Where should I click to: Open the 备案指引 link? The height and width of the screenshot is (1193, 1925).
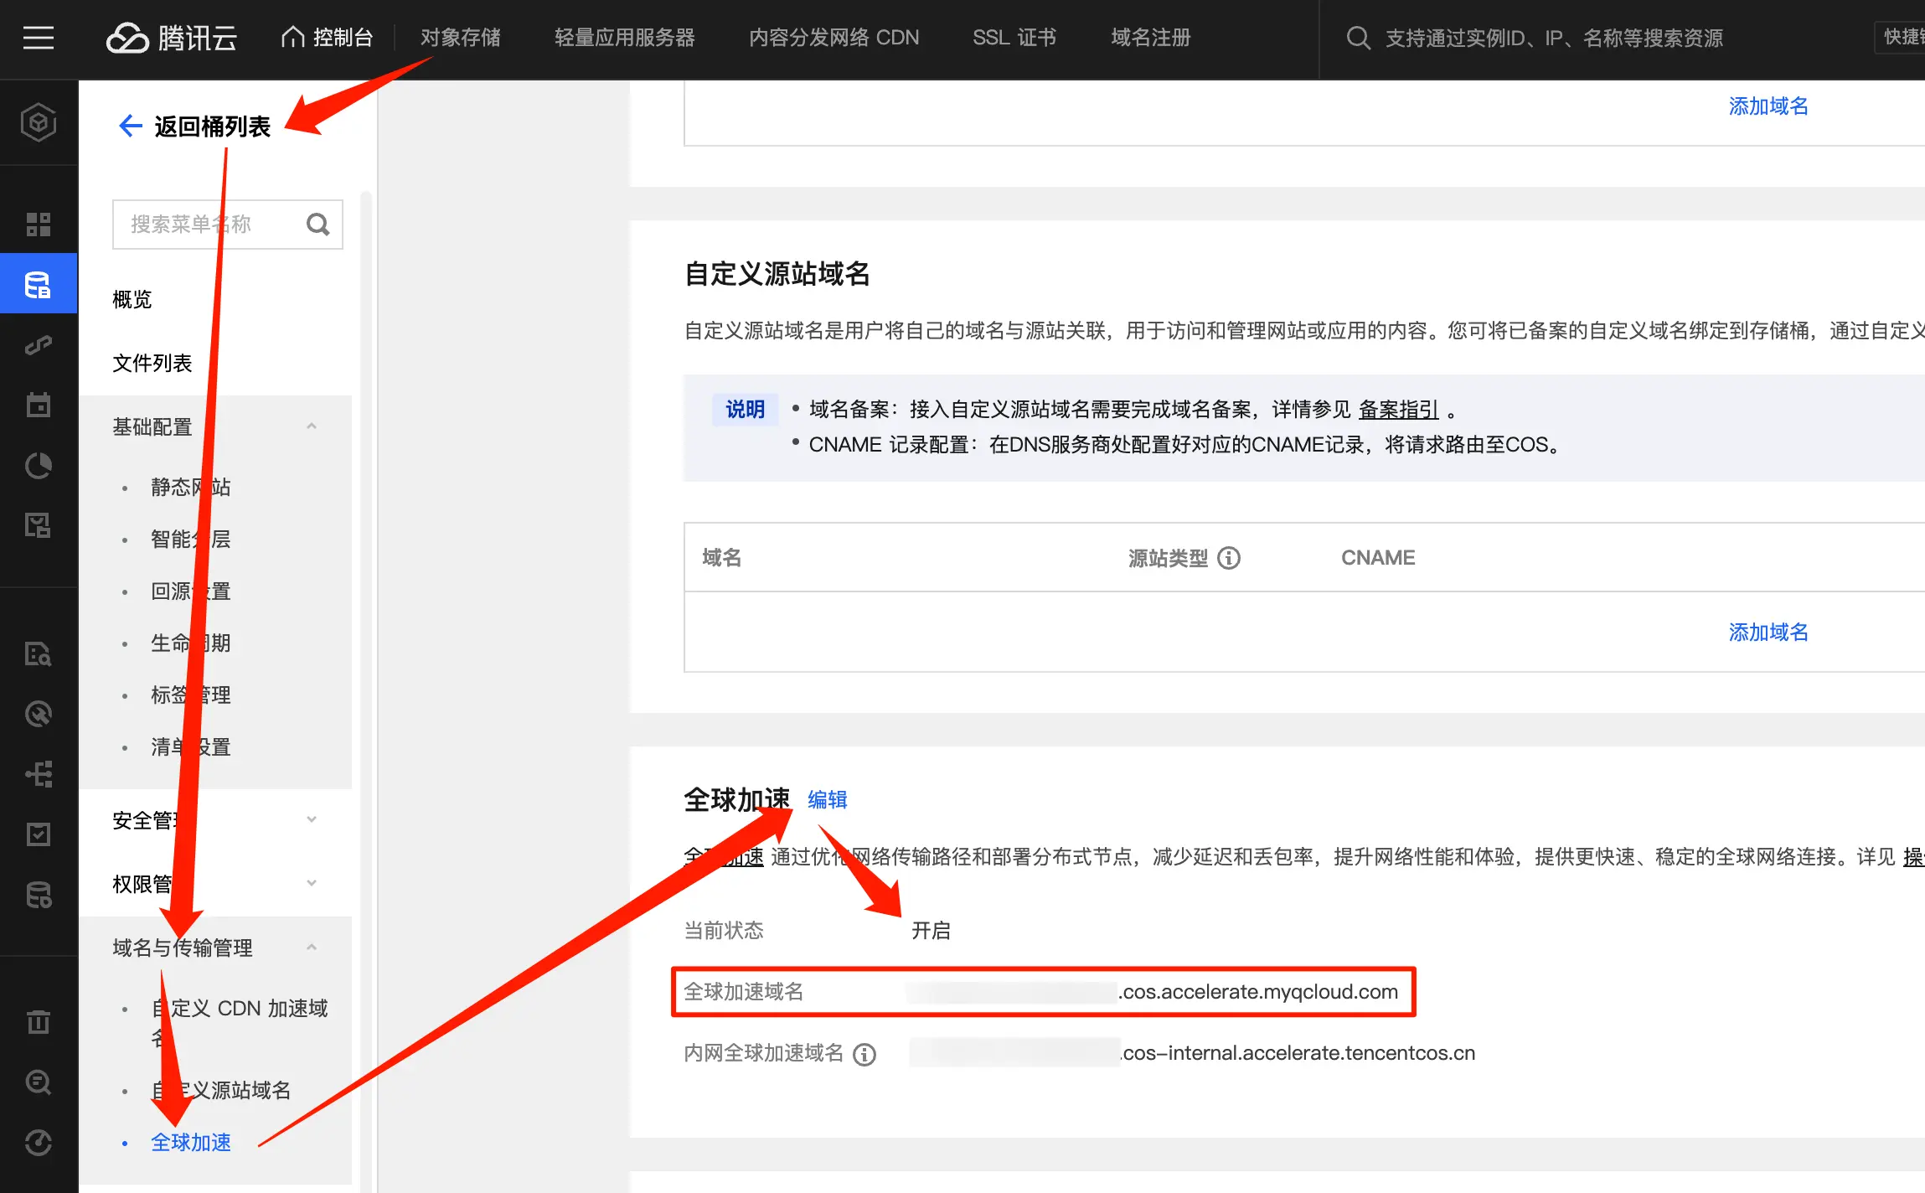1398,410
